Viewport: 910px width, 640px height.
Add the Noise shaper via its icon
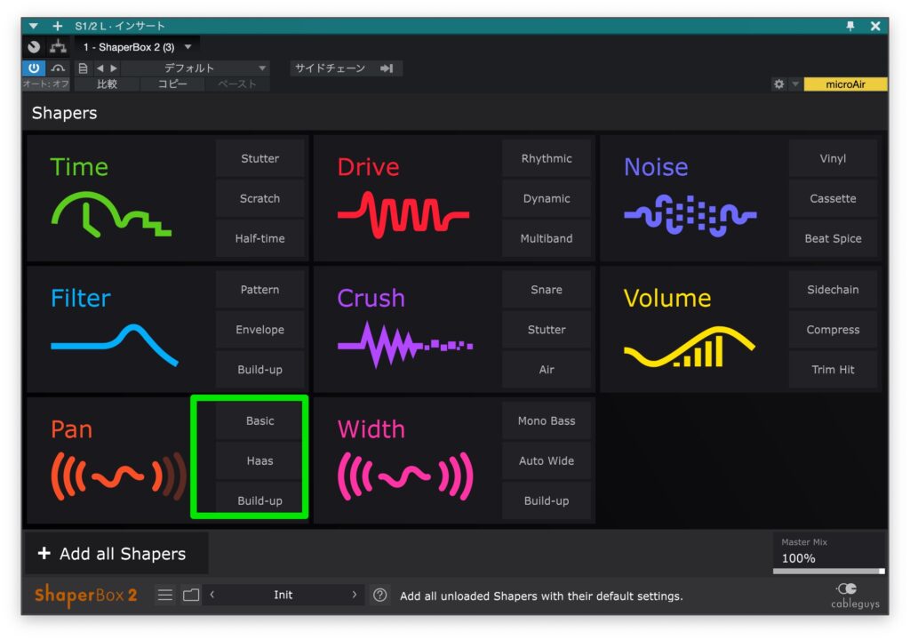[690, 215]
